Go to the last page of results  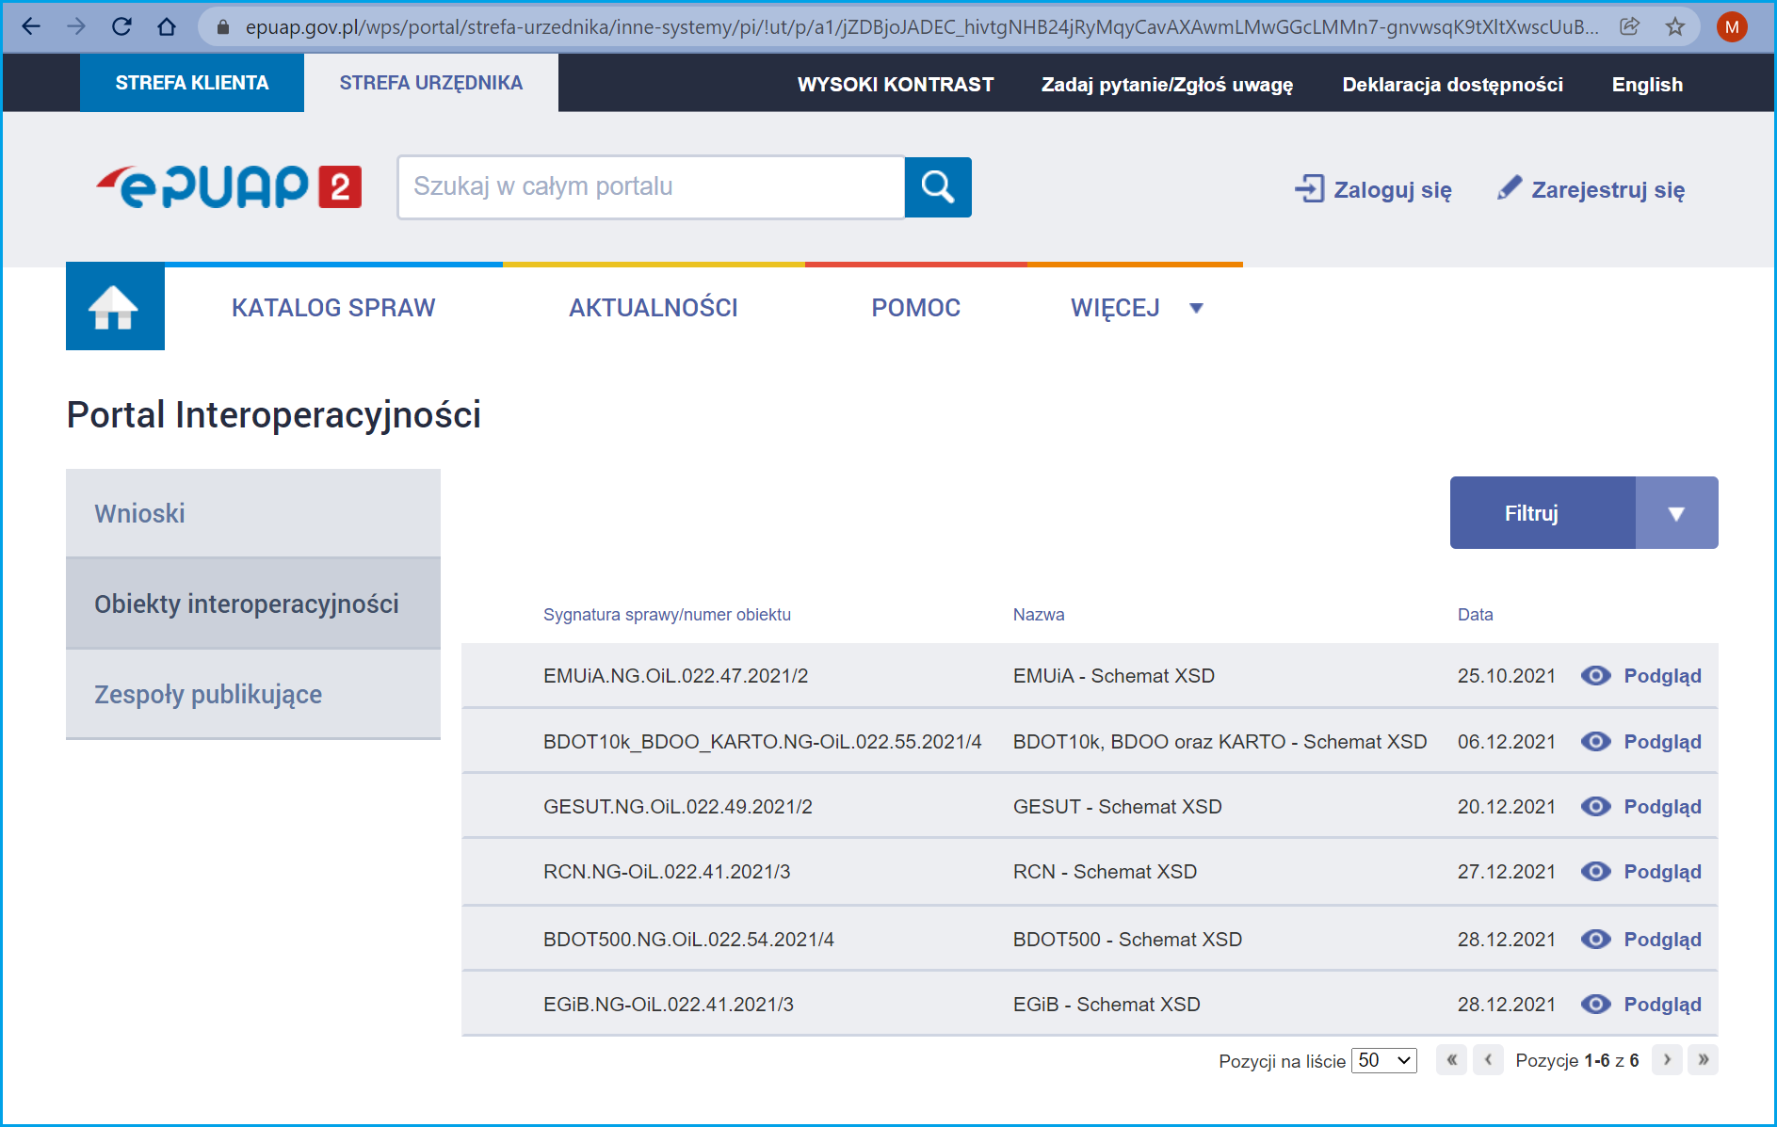tap(1703, 1060)
